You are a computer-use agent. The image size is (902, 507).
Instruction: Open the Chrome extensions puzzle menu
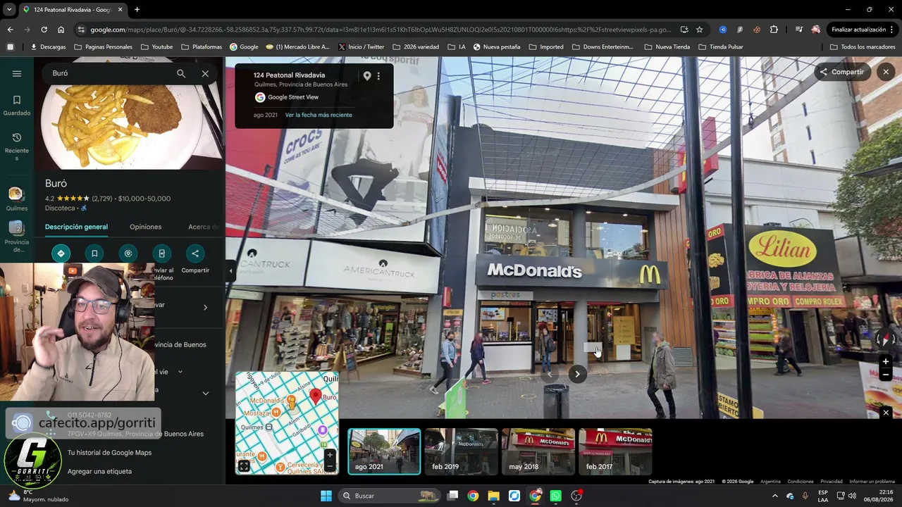tap(774, 30)
